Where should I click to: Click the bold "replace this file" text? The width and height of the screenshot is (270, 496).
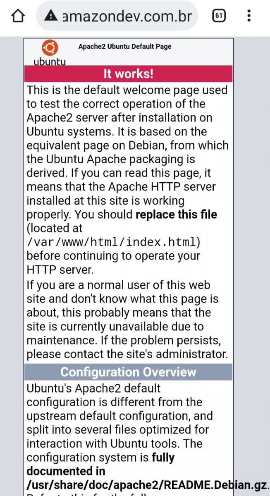coord(176,215)
